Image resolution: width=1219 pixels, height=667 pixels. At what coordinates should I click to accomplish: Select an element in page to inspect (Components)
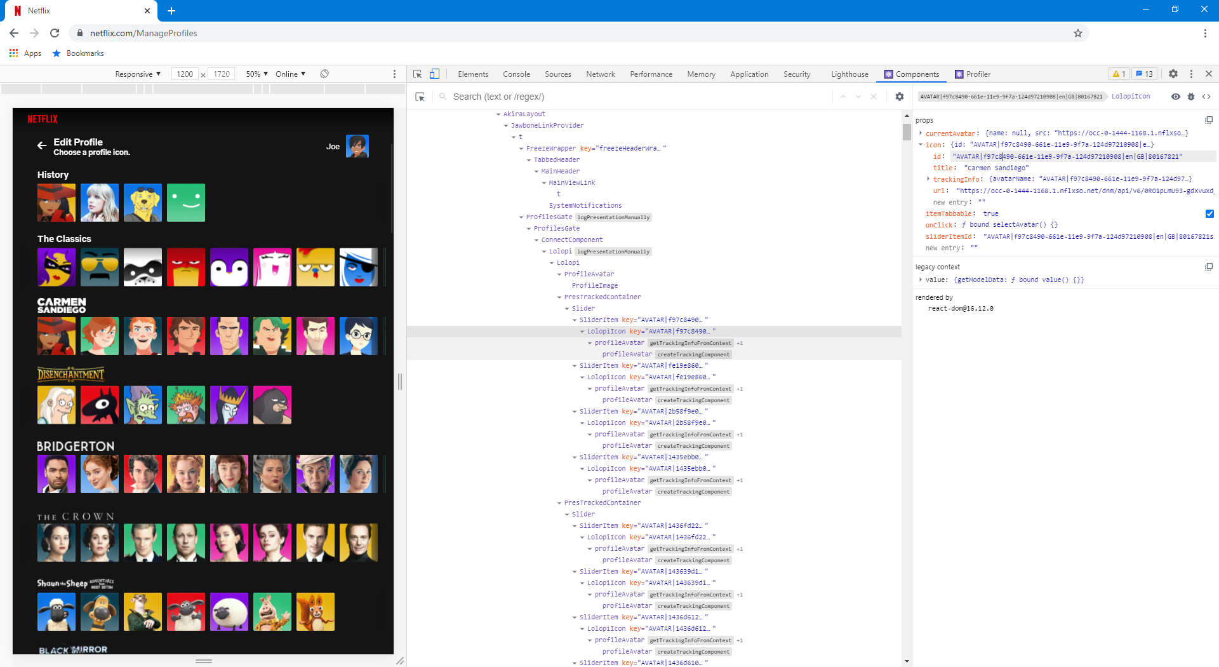(420, 97)
